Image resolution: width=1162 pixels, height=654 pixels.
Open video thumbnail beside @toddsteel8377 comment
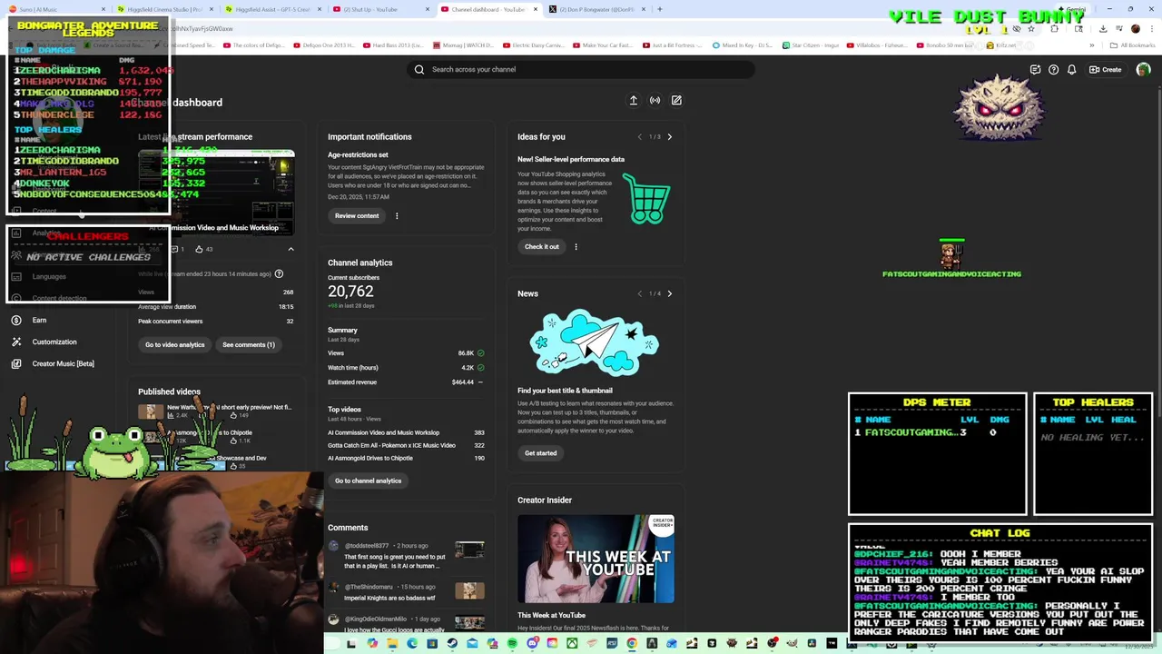[x=469, y=550]
